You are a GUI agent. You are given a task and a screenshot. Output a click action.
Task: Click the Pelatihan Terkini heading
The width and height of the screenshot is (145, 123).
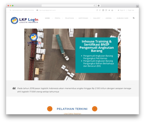[72, 109]
